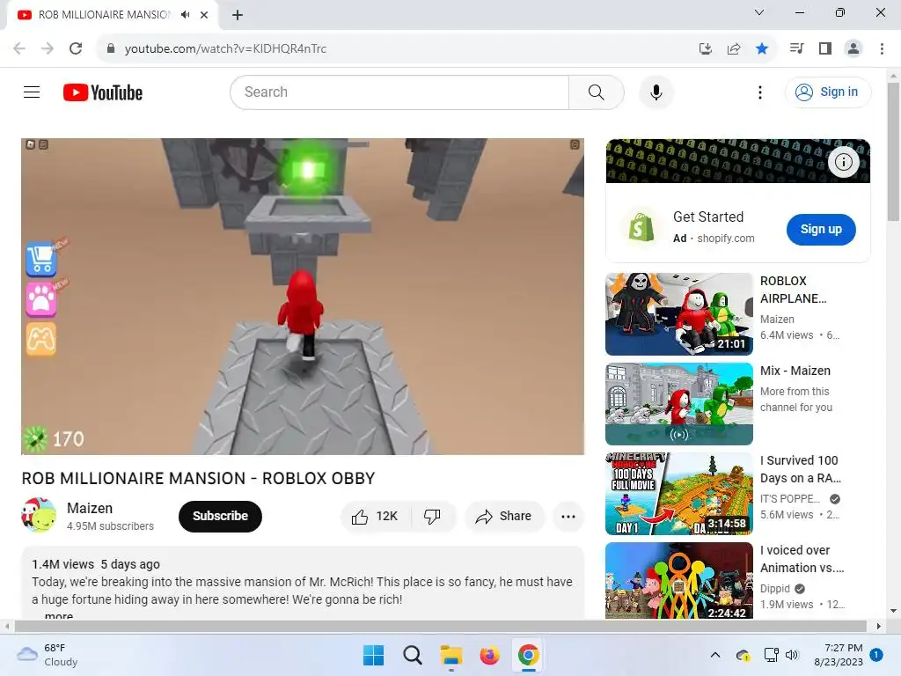Image resolution: width=901 pixels, height=676 pixels.
Task: Open File Explorer from taskbar
Action: coord(451,655)
